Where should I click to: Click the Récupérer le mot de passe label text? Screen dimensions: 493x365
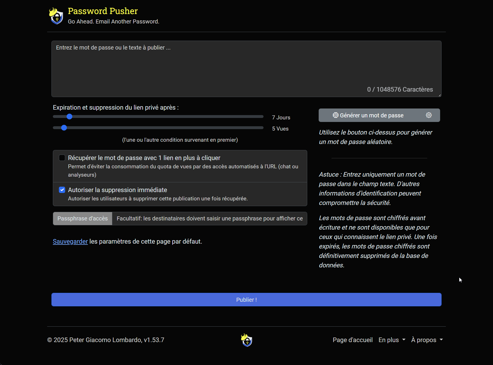[144, 158]
